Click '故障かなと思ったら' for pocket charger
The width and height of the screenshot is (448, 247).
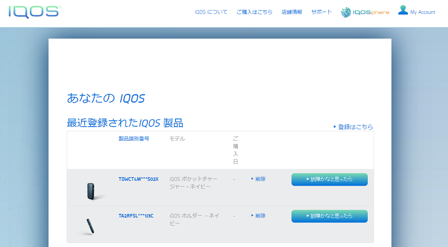[330, 179]
